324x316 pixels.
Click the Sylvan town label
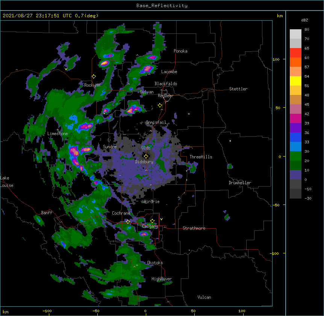tap(147, 92)
